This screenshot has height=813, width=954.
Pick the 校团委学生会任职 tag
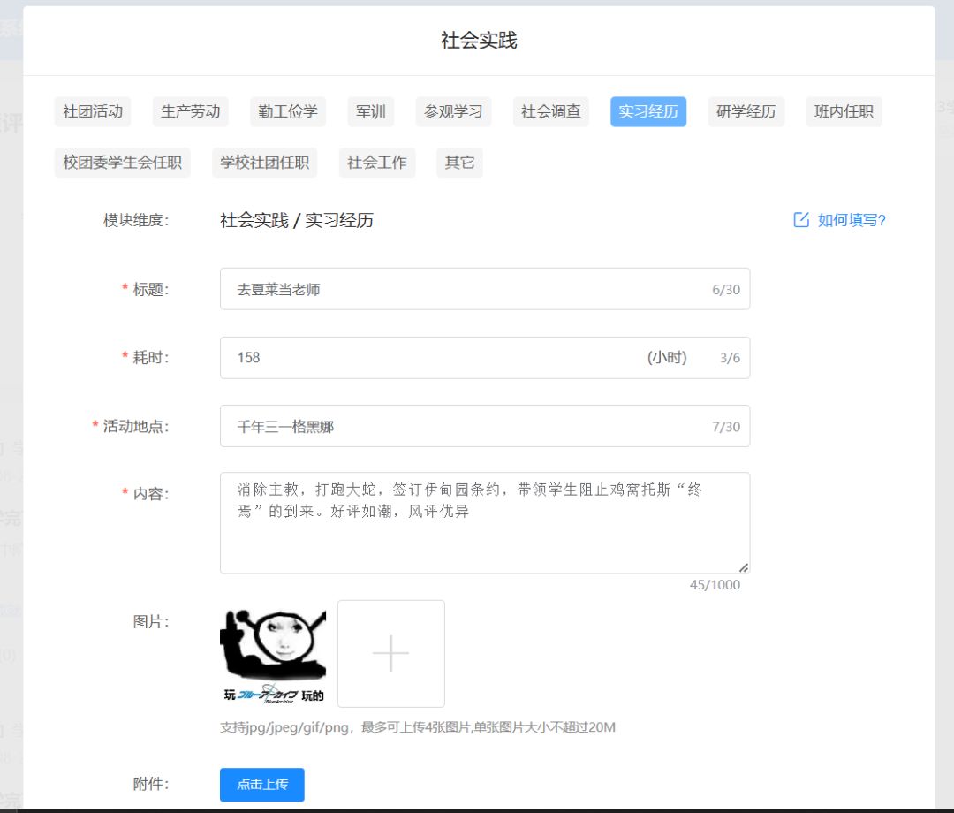click(122, 163)
